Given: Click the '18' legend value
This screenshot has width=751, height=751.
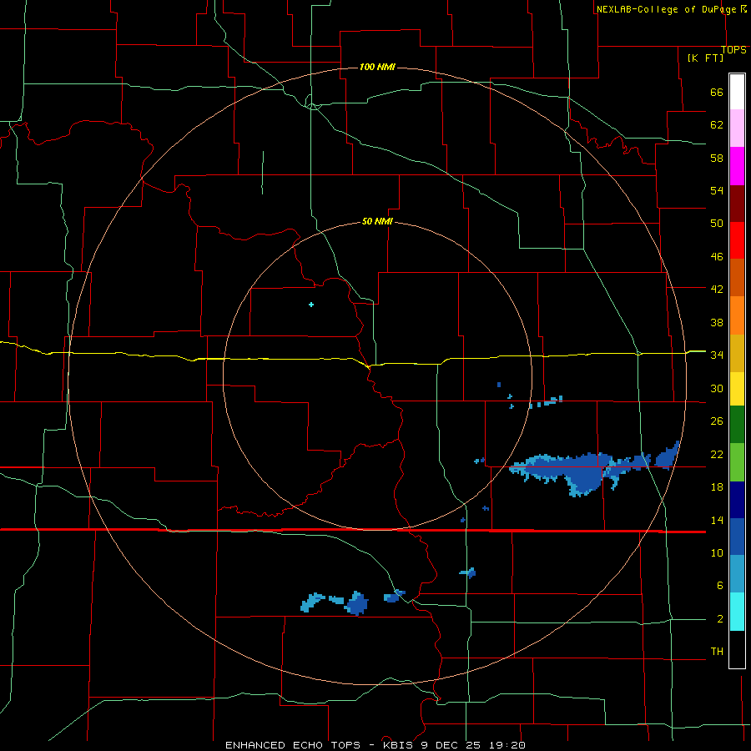Looking at the screenshot, I should point(717,487).
